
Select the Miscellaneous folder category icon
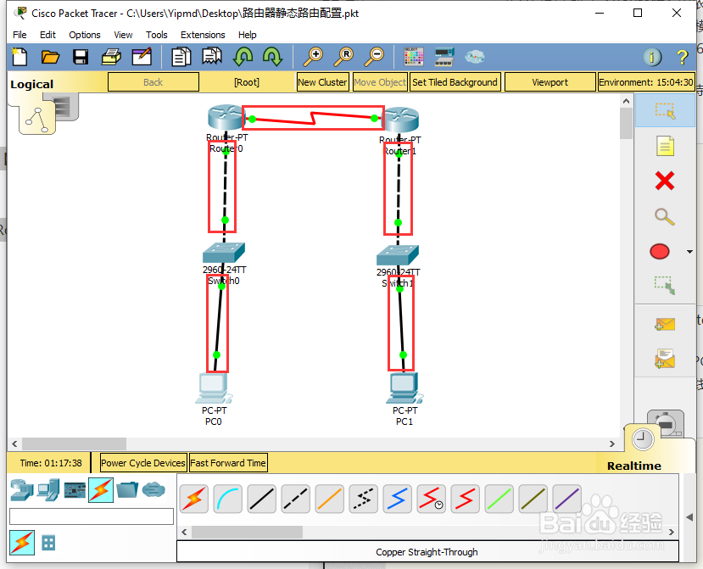127,489
